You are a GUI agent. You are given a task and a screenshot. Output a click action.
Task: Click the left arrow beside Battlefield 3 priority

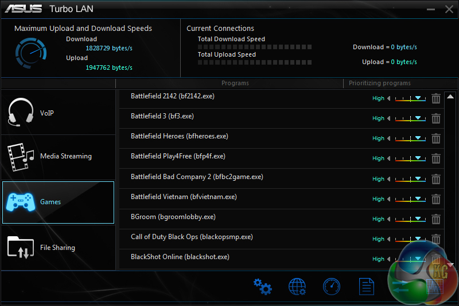[x=389, y=118]
